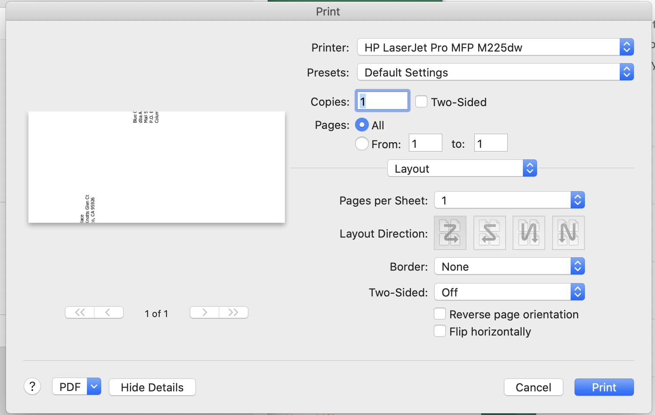Go to the first preview page

[x=80, y=312]
